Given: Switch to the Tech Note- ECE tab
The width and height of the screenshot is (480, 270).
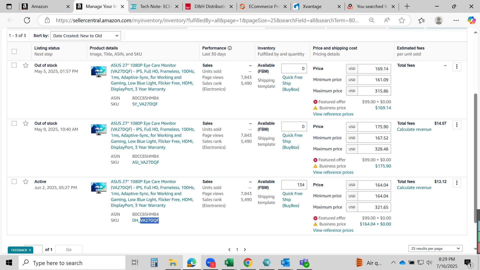Looking at the screenshot, I should coord(155,6).
